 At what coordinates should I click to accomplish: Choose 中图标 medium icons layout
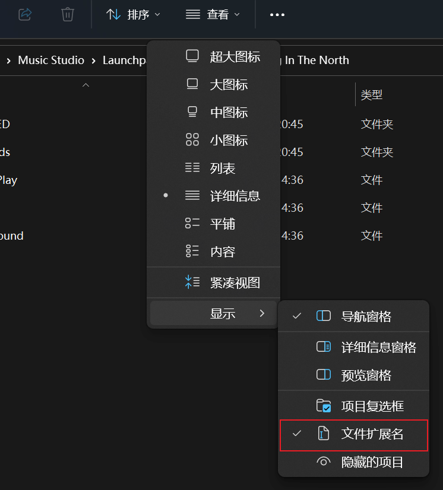(x=228, y=113)
